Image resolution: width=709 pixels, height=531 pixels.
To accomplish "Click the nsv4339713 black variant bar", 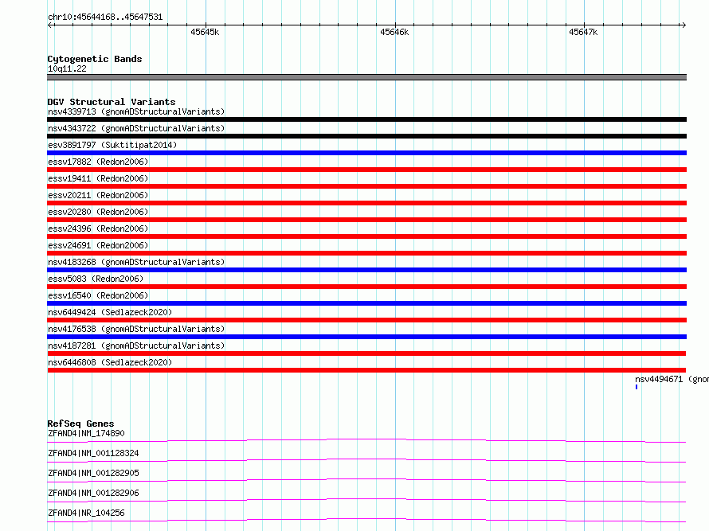I will (366, 119).
